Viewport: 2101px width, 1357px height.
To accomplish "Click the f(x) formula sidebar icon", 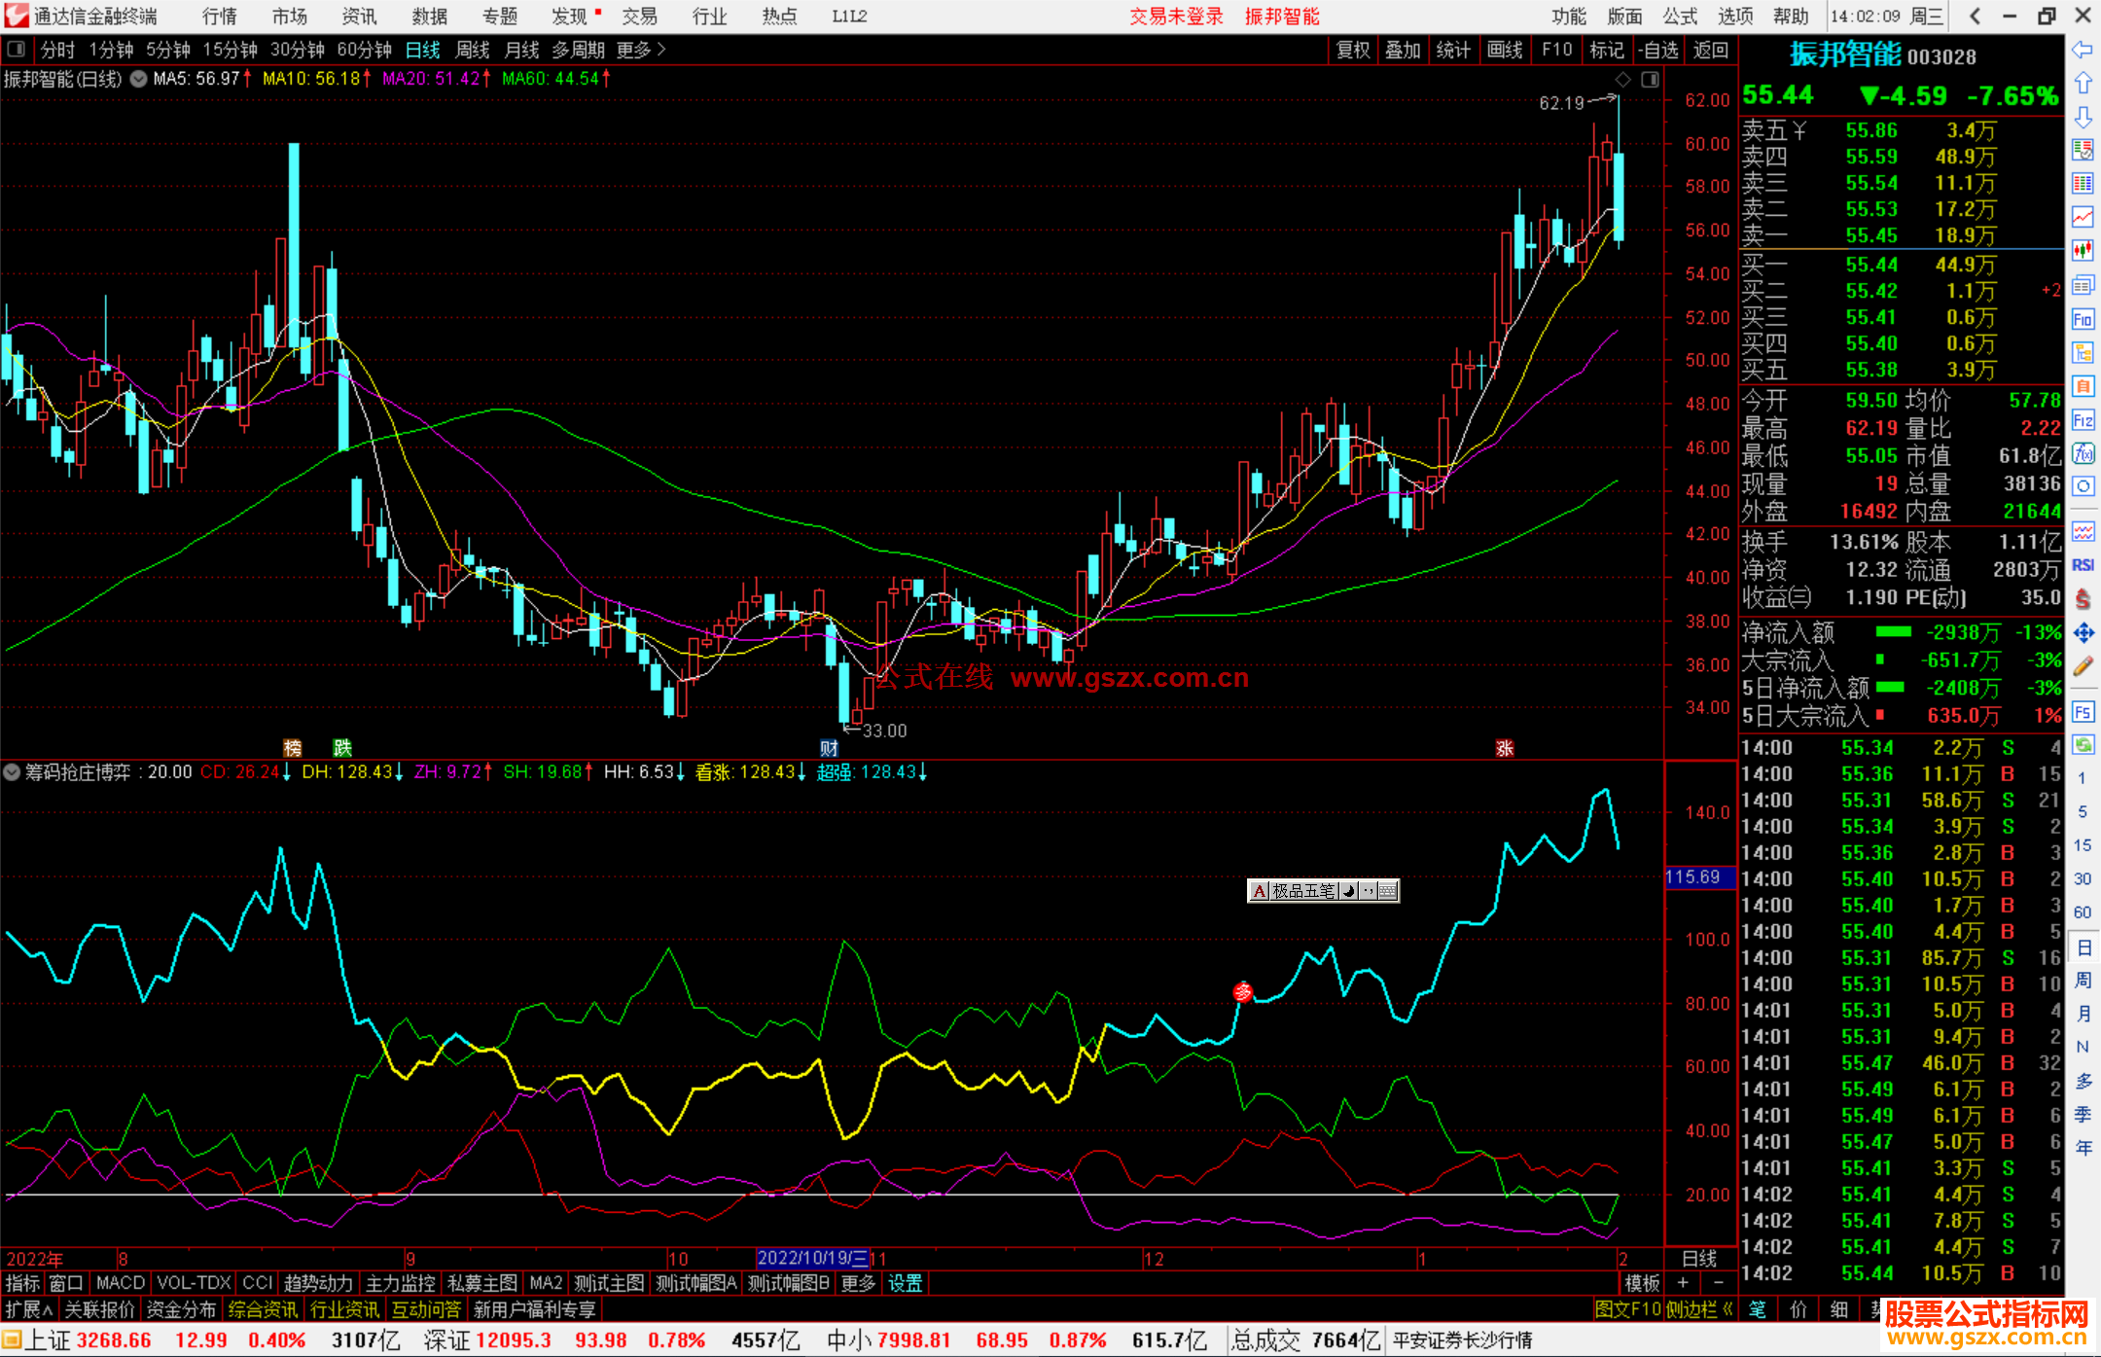I will [x=2083, y=453].
